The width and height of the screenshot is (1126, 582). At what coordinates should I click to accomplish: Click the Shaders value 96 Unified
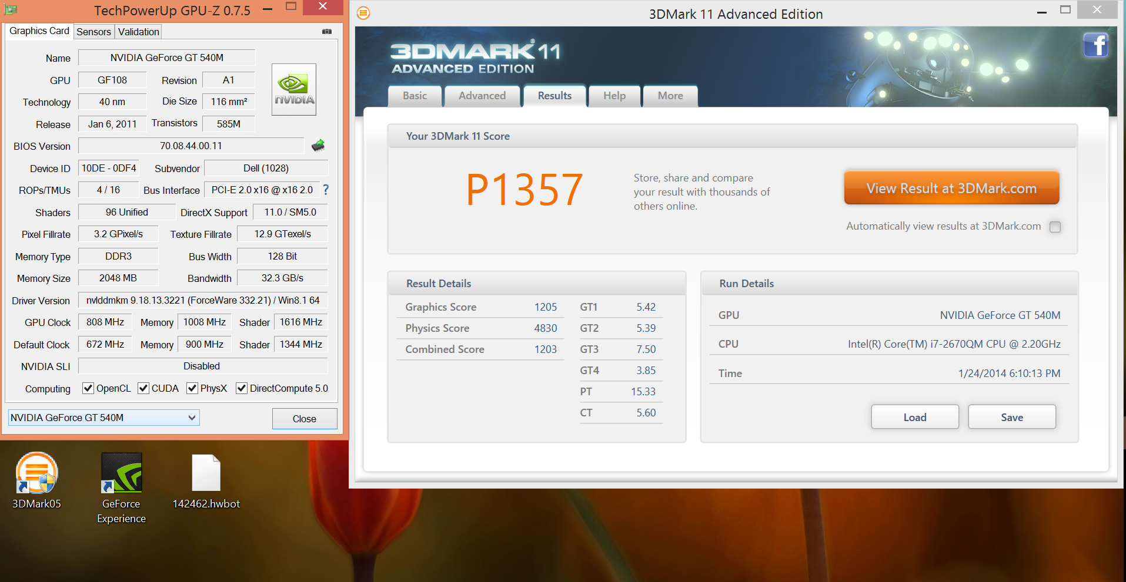pyautogui.click(x=127, y=212)
